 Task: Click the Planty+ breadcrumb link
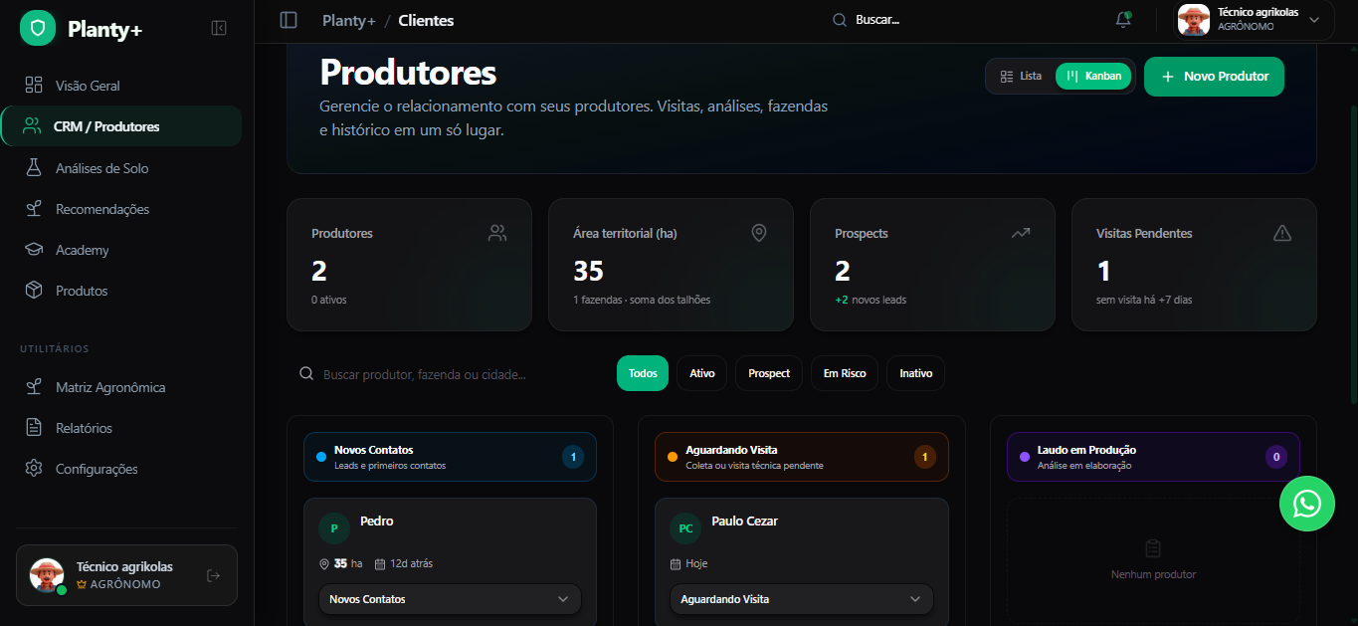(348, 20)
